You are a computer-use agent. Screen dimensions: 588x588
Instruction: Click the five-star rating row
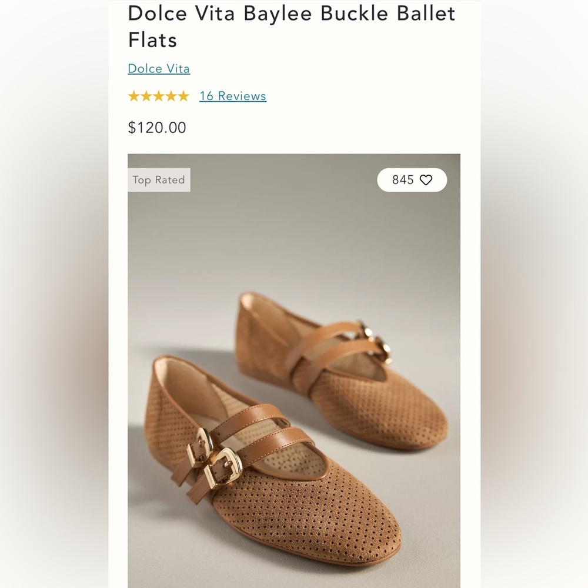pyautogui.click(x=158, y=96)
